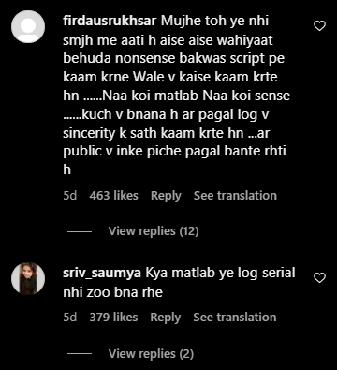Click the dash line beside View replies (2)
This screenshot has height=370, width=337.
80,354
